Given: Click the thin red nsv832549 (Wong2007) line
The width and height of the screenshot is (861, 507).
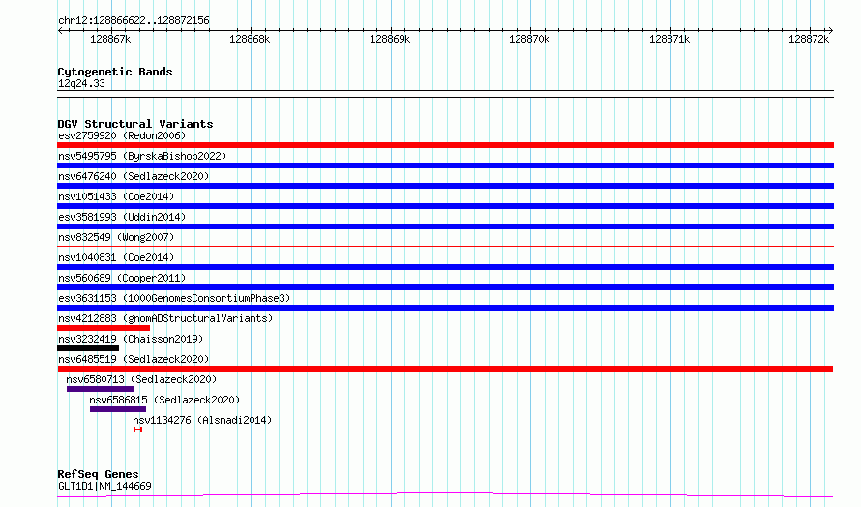Looking at the screenshot, I should [445, 246].
